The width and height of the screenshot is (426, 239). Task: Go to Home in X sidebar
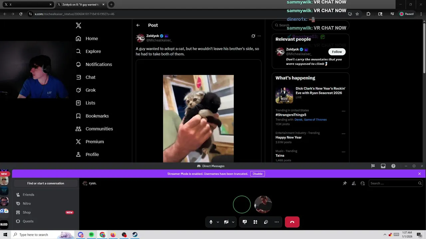[x=87, y=39]
